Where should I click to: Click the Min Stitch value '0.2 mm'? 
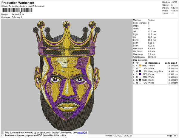[x=152, y=51]
